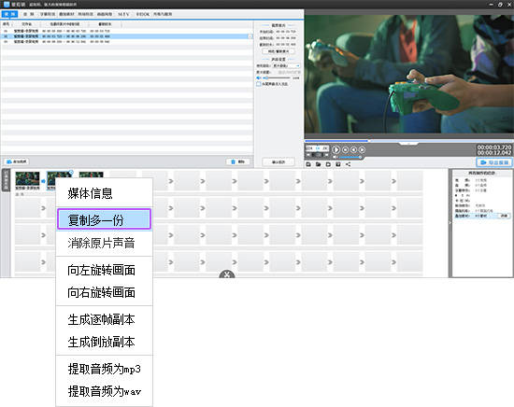Click the vertical tab left of the timeline
514x407 pixels.
point(6,180)
